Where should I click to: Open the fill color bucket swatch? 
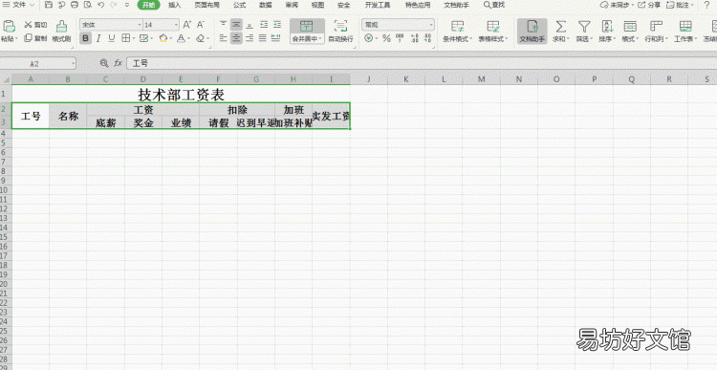[163, 38]
